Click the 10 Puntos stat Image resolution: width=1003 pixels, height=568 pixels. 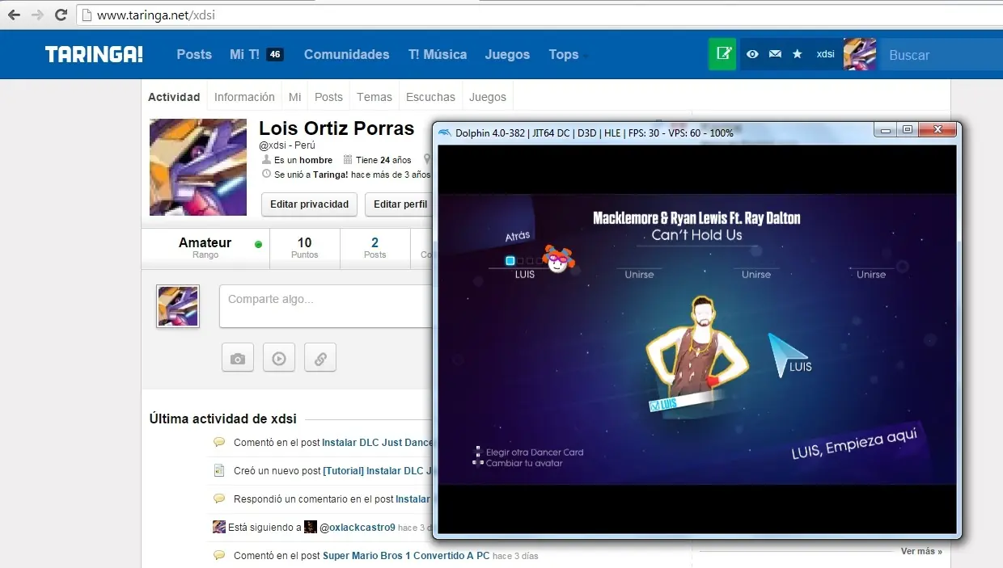(x=304, y=248)
